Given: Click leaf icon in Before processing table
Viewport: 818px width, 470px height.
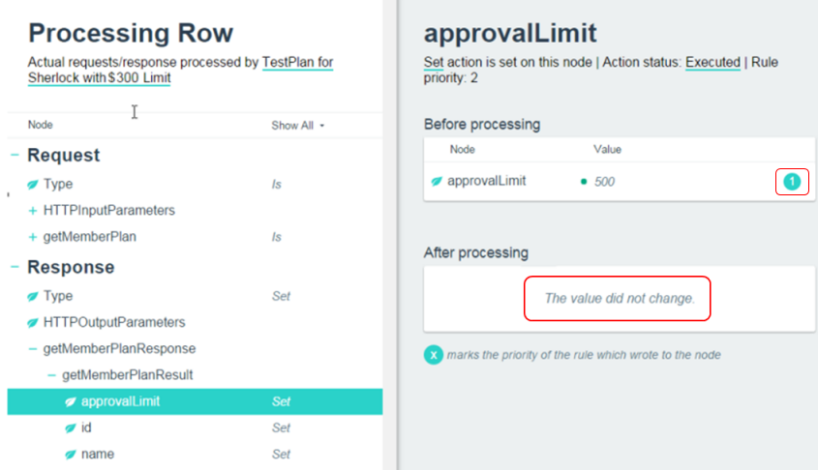Looking at the screenshot, I should 437,181.
